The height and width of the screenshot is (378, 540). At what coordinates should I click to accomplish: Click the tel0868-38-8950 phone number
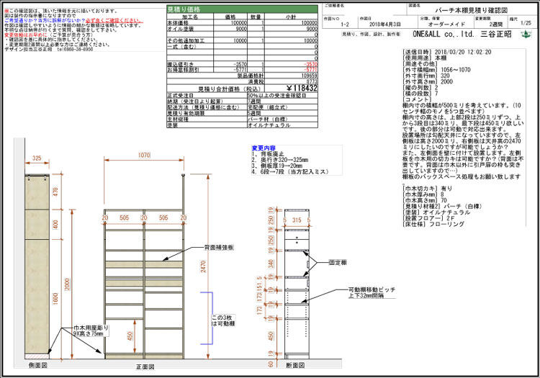point(75,49)
